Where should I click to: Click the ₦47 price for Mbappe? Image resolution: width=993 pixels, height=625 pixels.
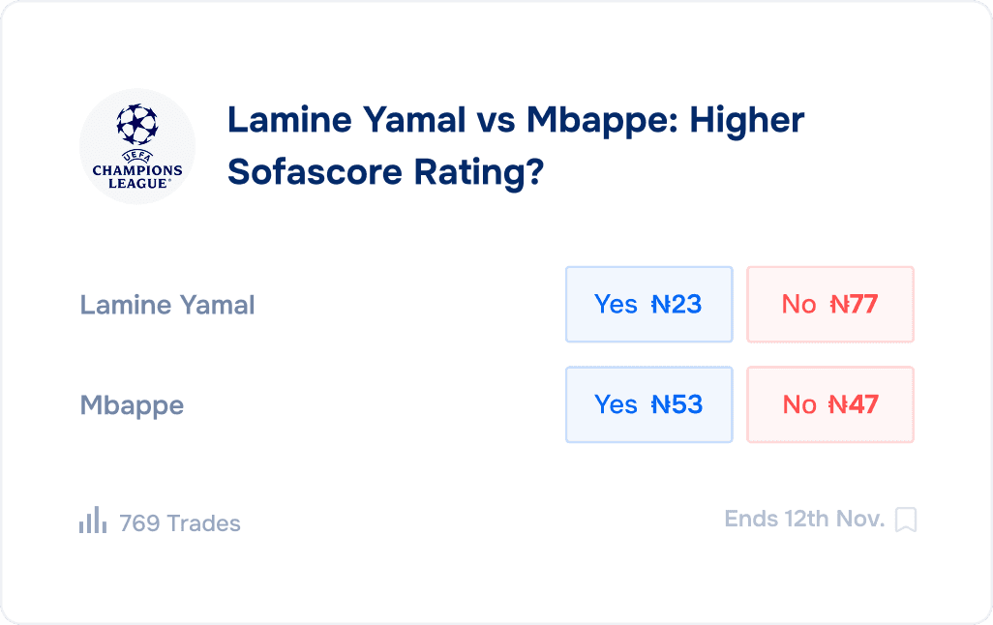click(854, 404)
